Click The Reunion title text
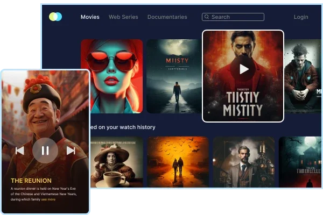Screen dimensions: 323x215 coord(31,181)
